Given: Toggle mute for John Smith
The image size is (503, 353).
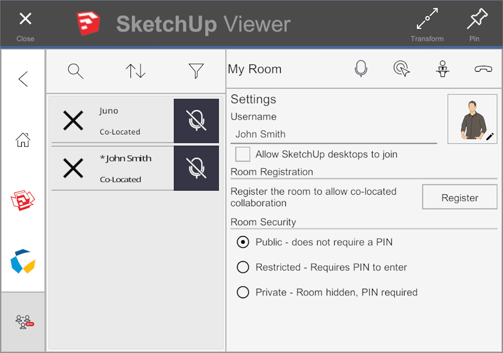Looking at the screenshot, I should pyautogui.click(x=196, y=168).
